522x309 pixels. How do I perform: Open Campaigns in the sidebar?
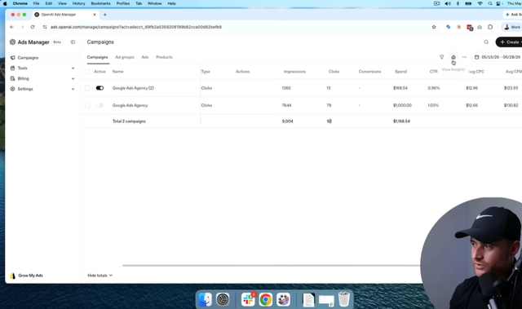28,58
